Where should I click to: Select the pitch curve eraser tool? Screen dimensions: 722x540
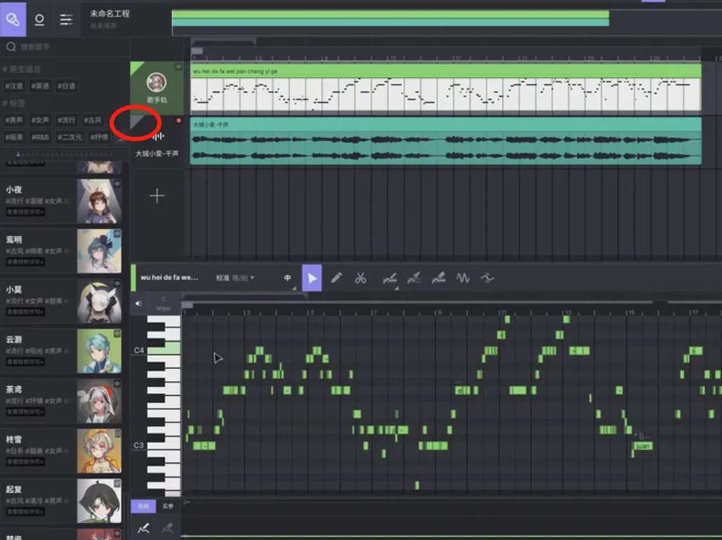click(438, 278)
